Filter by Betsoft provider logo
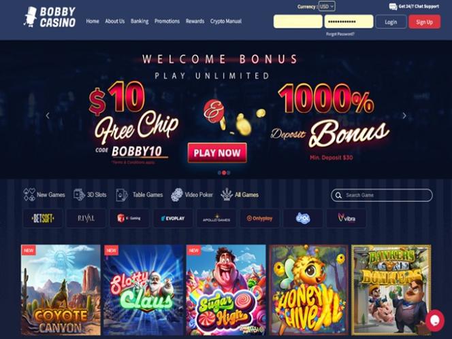 coord(43,219)
